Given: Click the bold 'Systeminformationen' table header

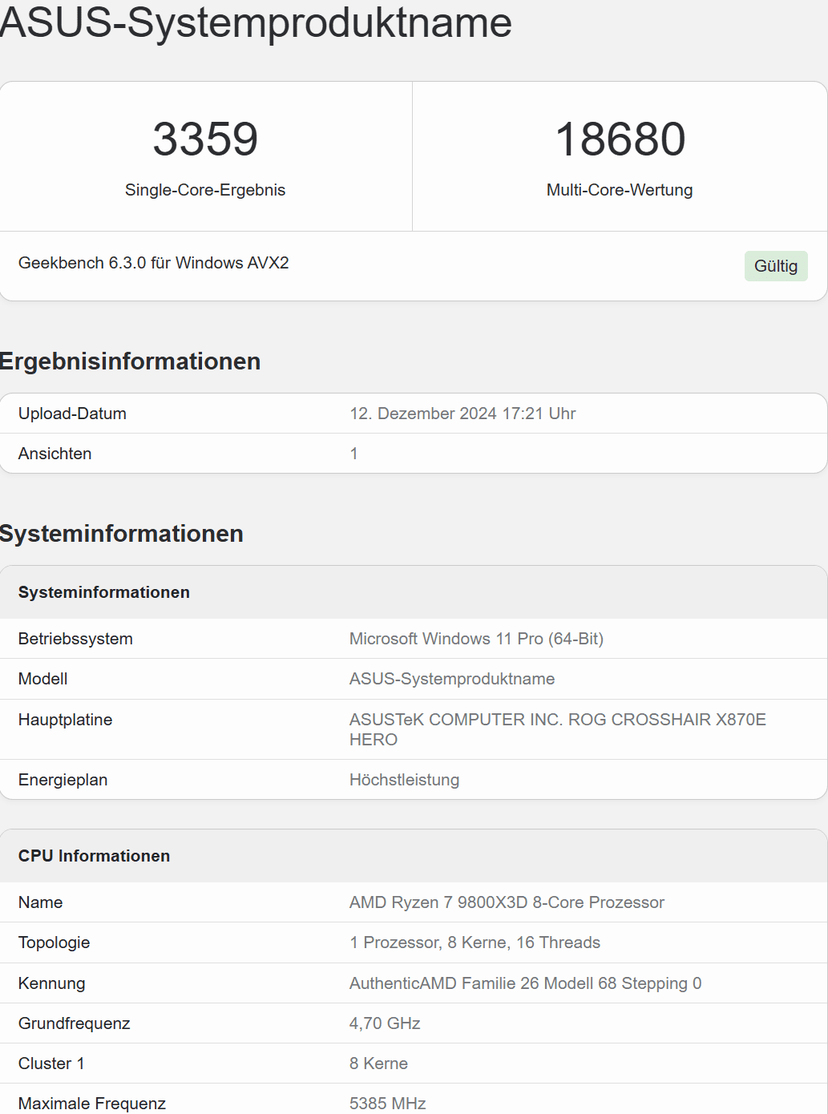Looking at the screenshot, I should pos(104,592).
